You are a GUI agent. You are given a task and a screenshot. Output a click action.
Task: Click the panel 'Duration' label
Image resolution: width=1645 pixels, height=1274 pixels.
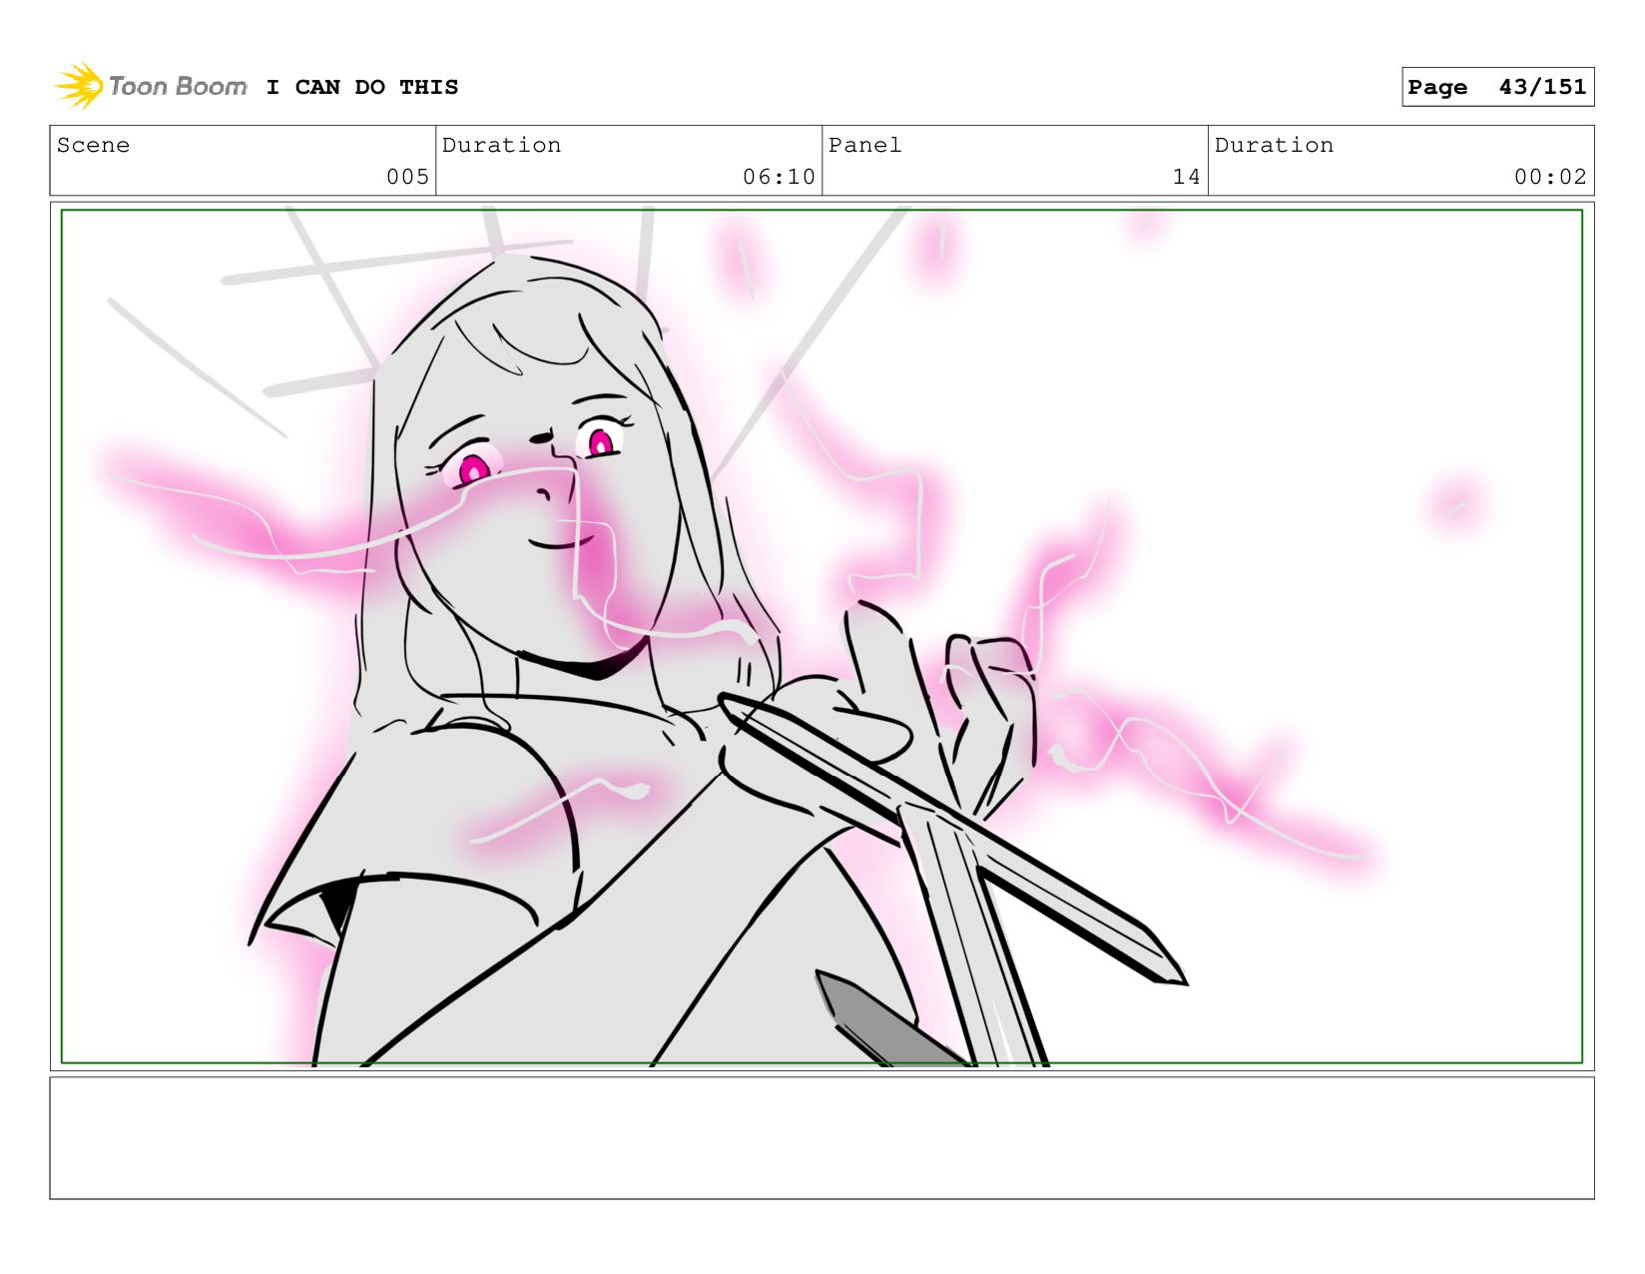point(1274,145)
